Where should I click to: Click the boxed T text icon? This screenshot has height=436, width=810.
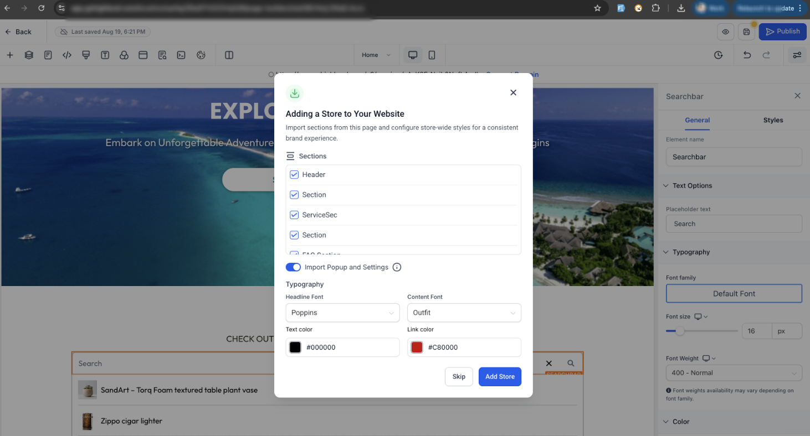point(105,55)
